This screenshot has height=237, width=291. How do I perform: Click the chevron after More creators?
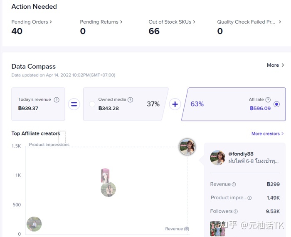coord(282,133)
